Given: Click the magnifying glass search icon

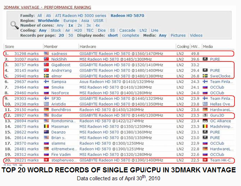Looking at the screenshot, I should (x=14, y=25).
